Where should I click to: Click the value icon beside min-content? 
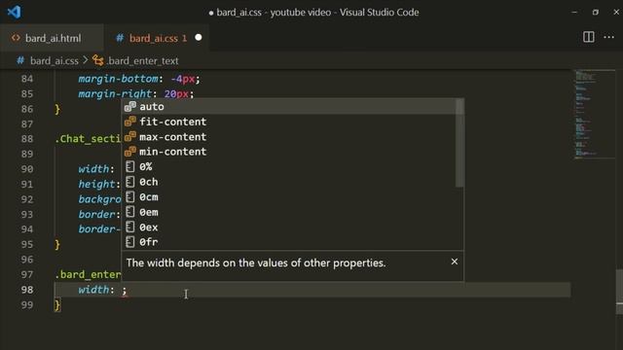tap(130, 152)
